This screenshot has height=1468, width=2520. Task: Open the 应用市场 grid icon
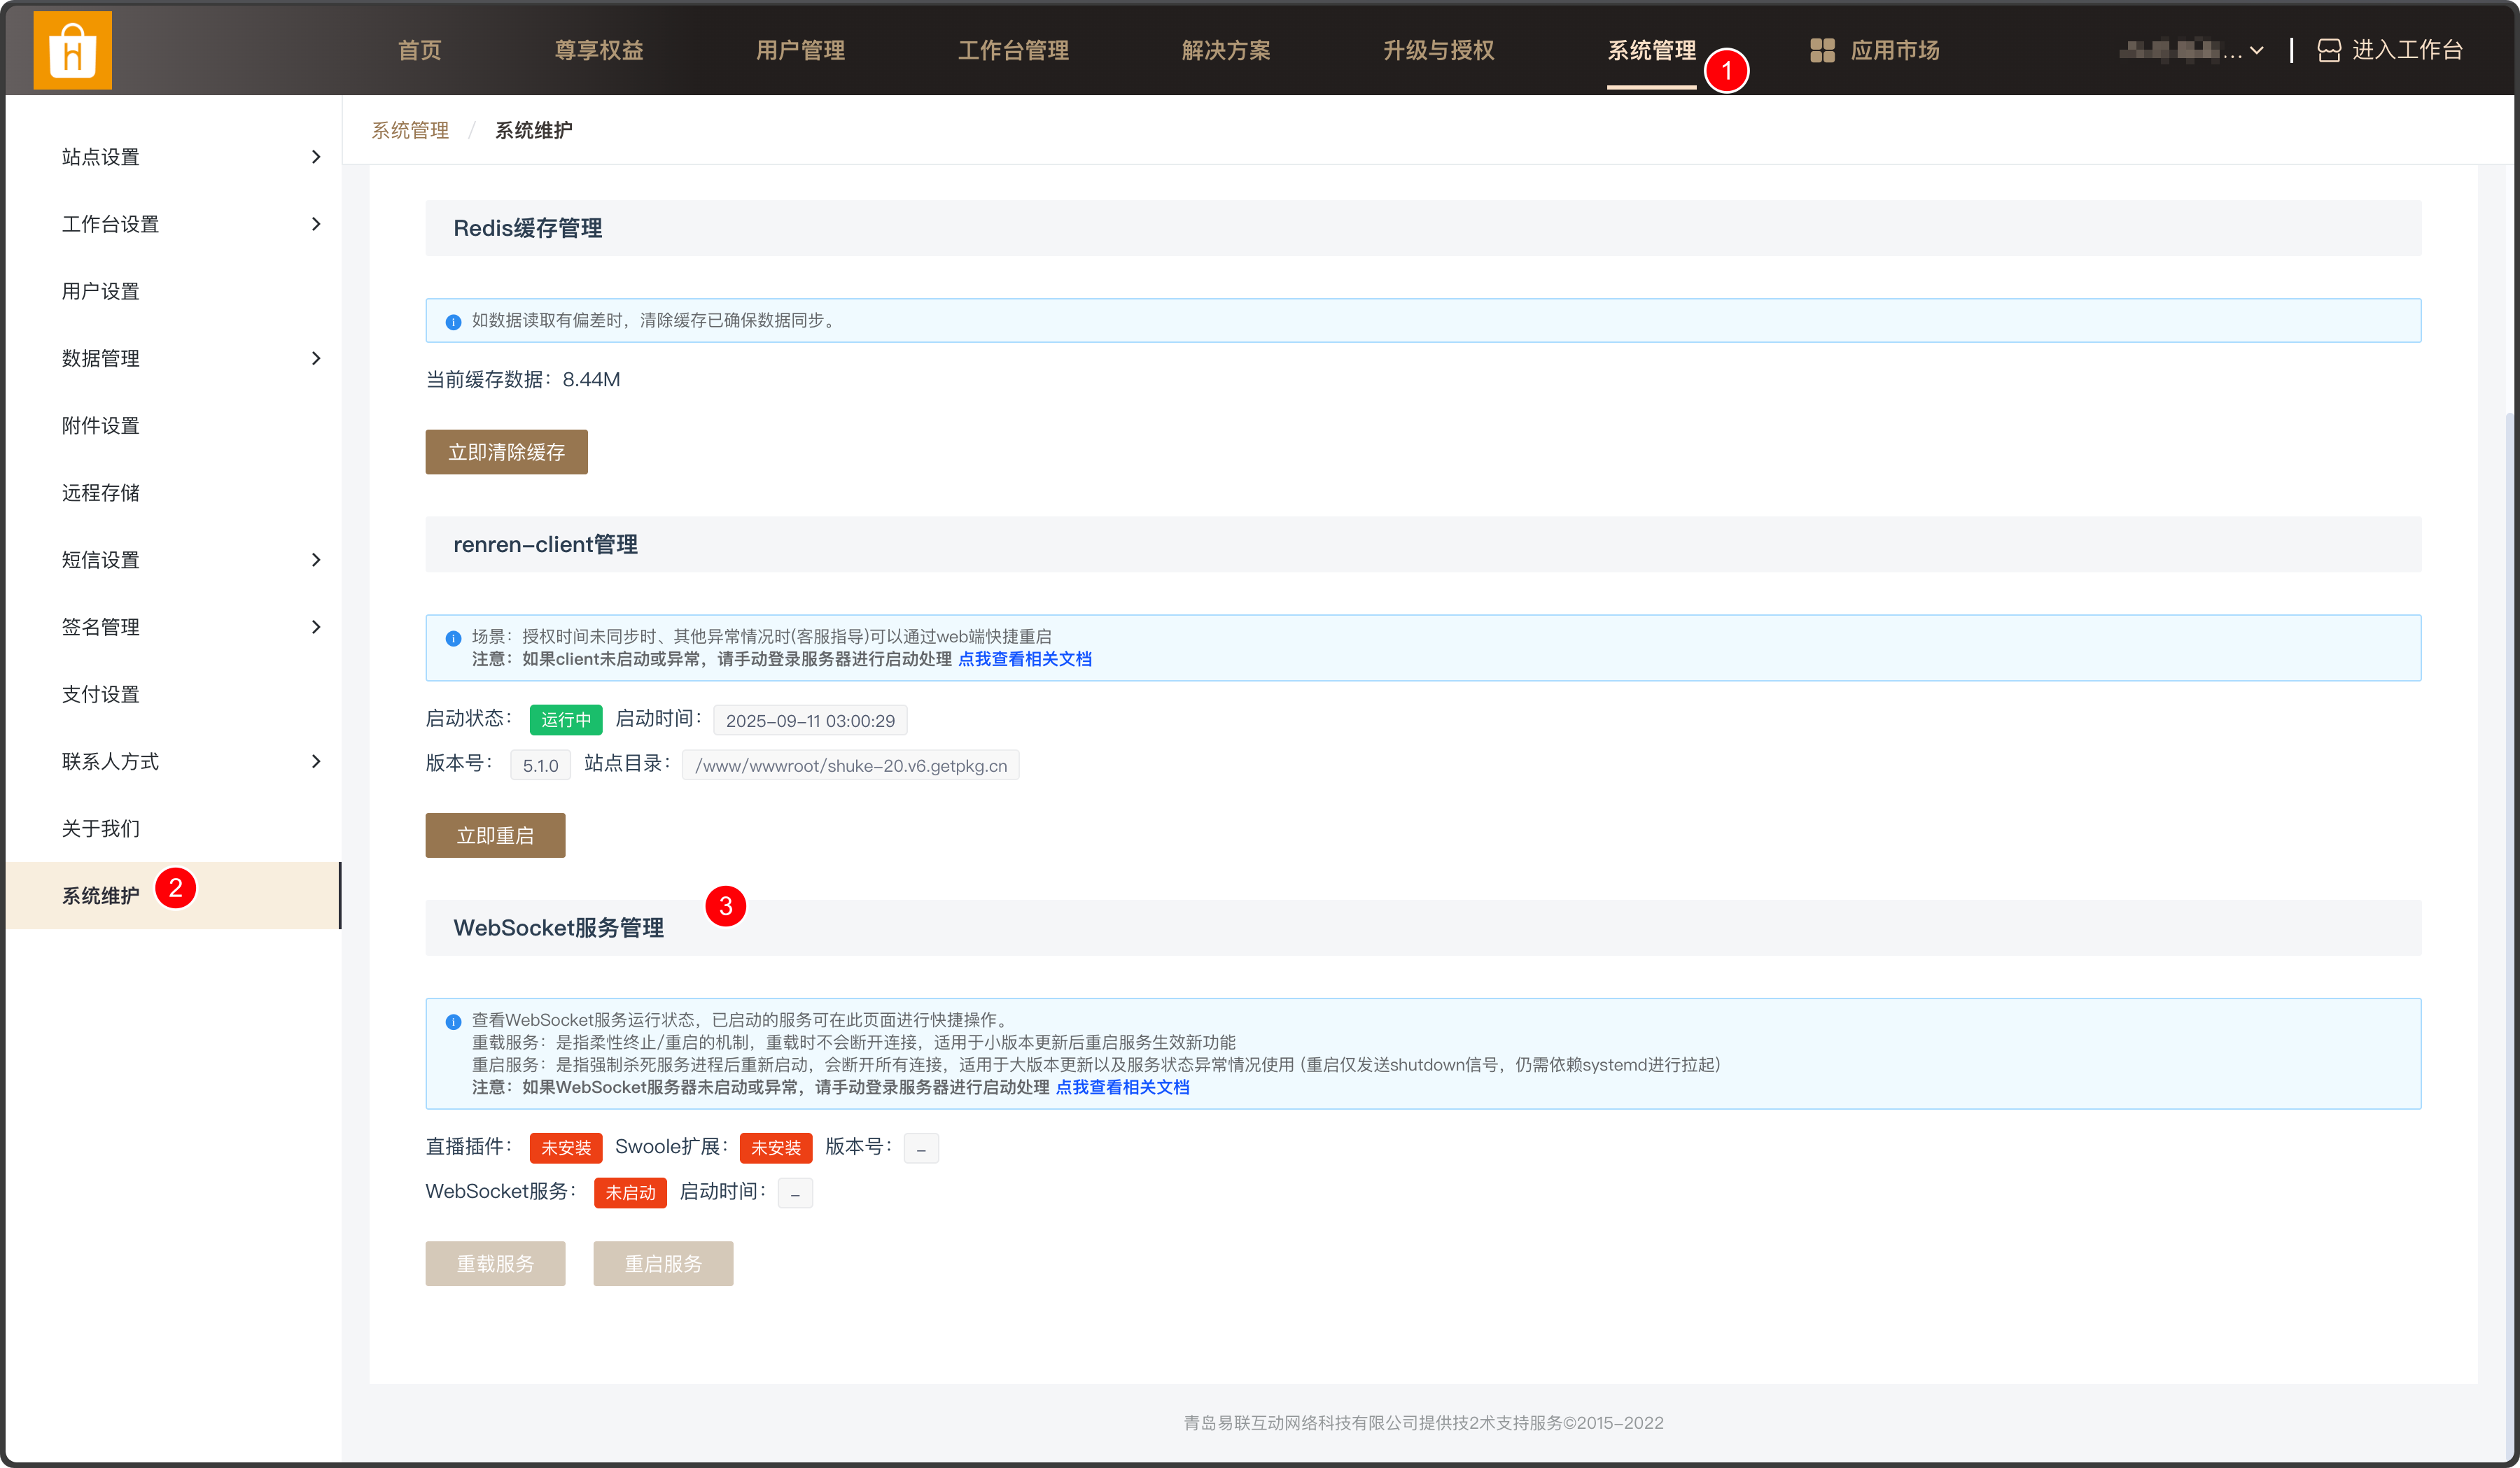pyautogui.click(x=1822, y=50)
